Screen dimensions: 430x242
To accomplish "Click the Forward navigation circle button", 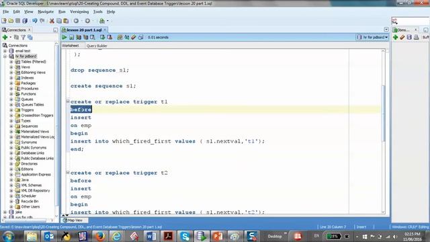I will click(87, 21).
